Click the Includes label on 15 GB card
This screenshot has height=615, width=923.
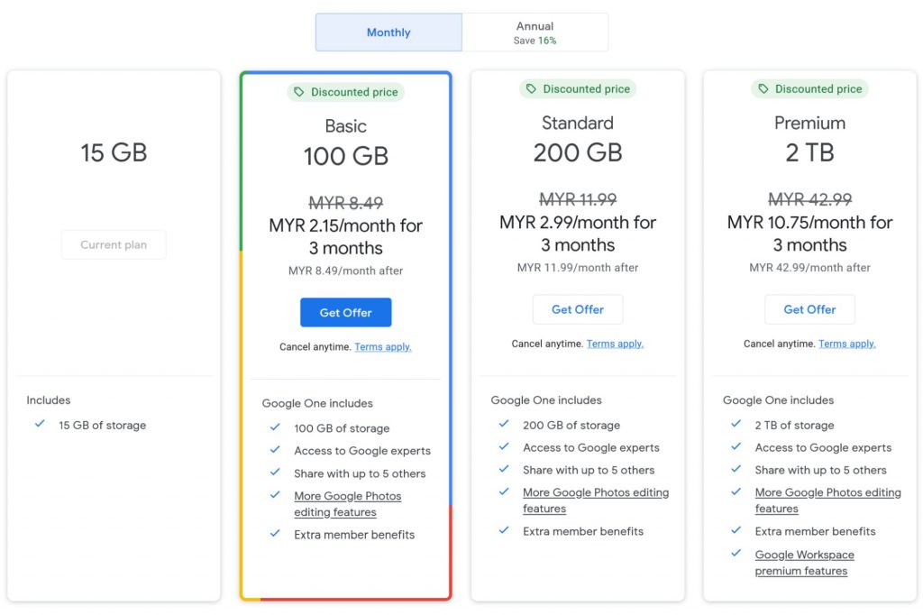tap(49, 400)
